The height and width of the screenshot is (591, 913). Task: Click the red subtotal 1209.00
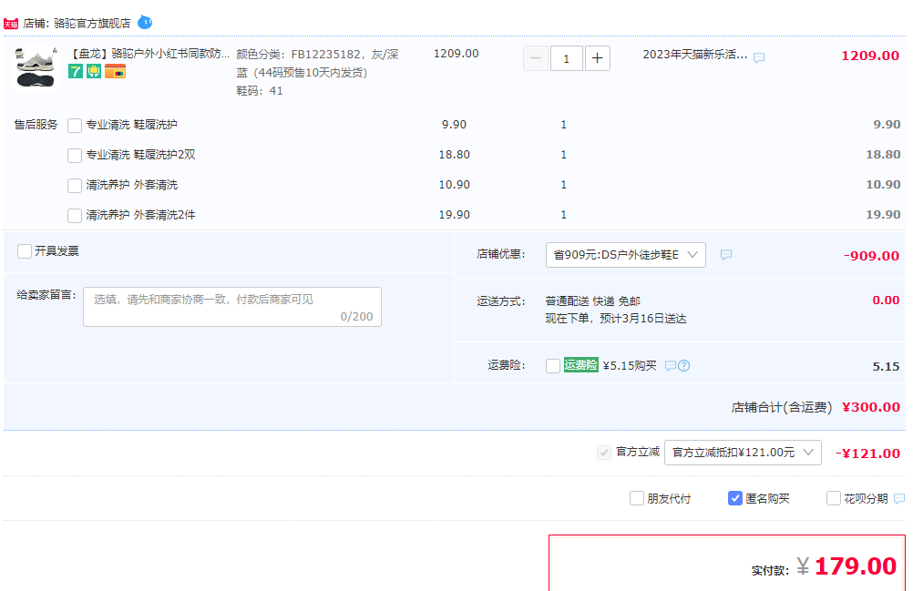tap(870, 56)
